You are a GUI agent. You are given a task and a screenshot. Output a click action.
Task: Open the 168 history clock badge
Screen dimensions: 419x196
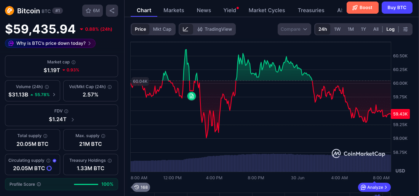[x=141, y=187]
